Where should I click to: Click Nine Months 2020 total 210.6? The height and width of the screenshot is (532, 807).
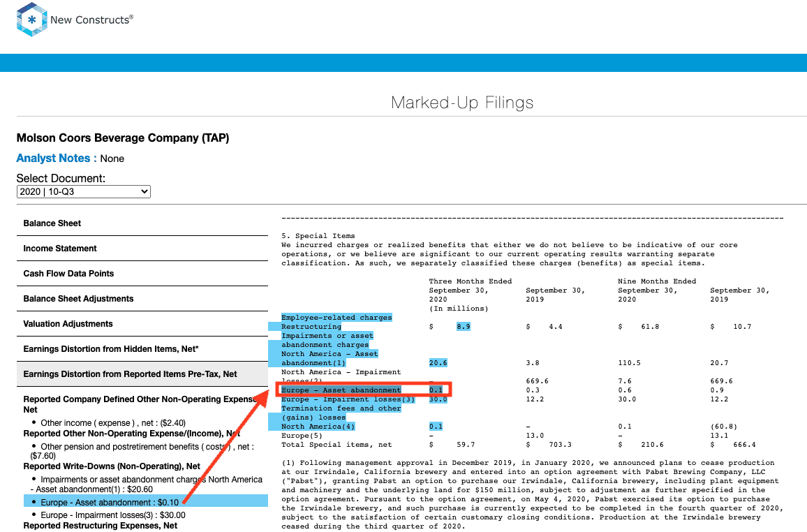652,445
